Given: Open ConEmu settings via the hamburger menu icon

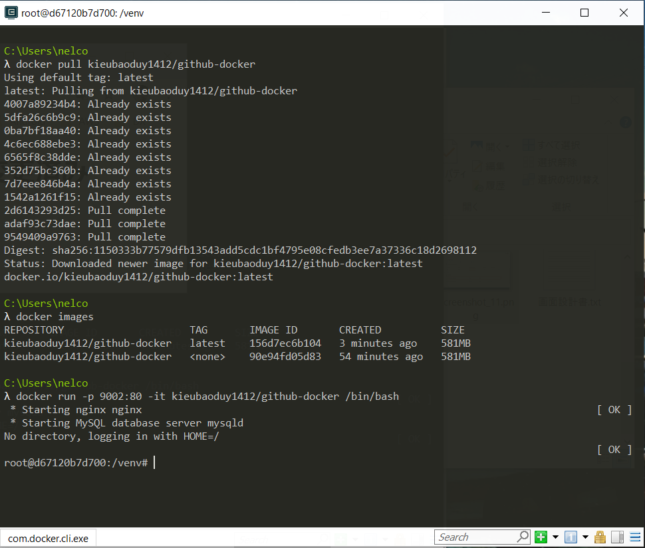Looking at the screenshot, I should 635,537.
